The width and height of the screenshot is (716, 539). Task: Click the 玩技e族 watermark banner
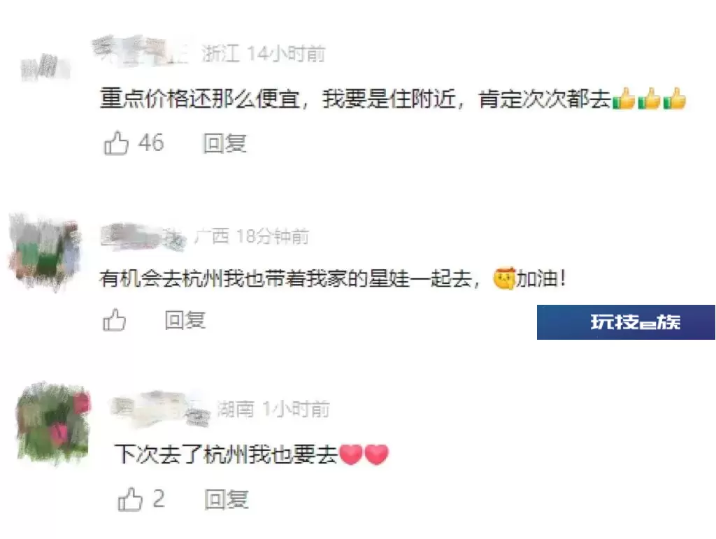[x=626, y=322]
